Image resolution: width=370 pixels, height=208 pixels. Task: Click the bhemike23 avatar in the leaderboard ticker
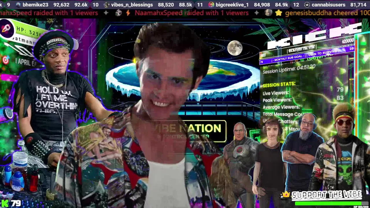click(18, 5)
